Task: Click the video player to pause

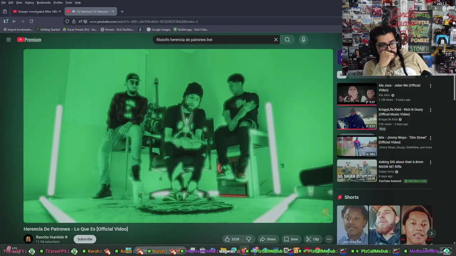Action: [178, 136]
